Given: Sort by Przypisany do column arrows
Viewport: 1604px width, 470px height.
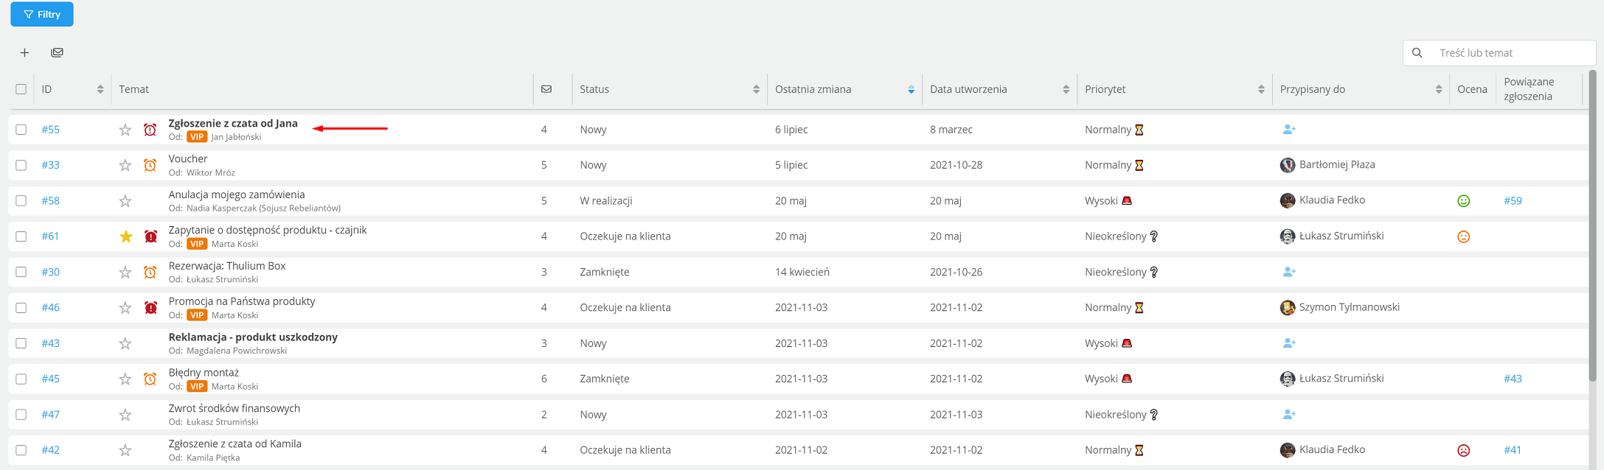Looking at the screenshot, I should pyautogui.click(x=1438, y=89).
